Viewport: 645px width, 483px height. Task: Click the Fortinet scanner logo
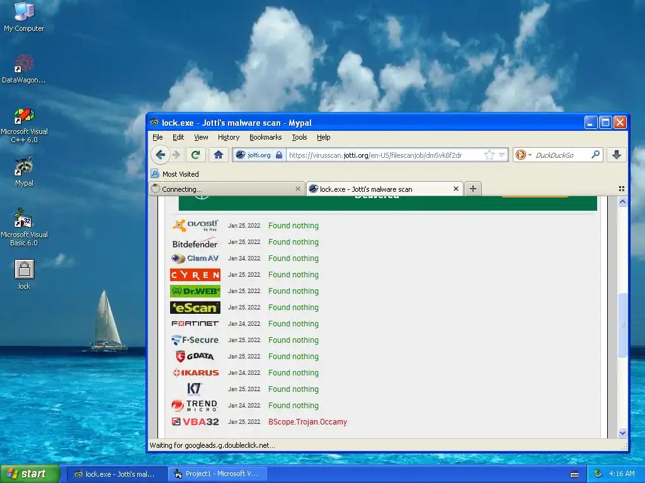point(195,324)
